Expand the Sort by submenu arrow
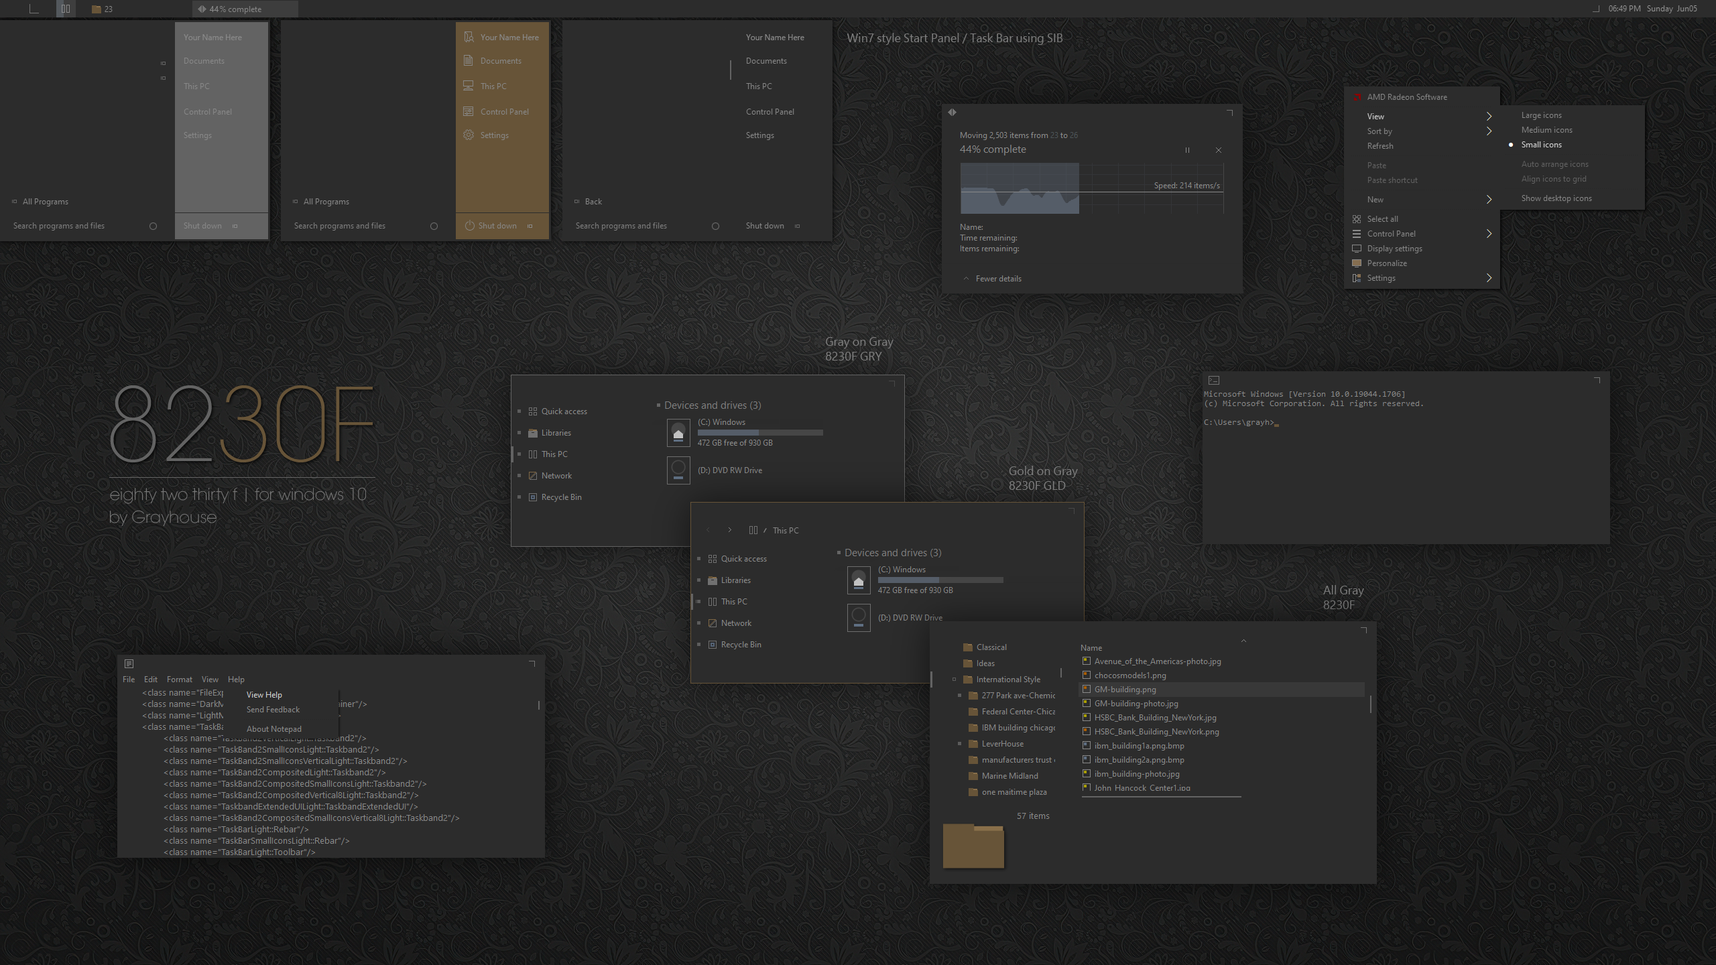 [x=1489, y=131]
